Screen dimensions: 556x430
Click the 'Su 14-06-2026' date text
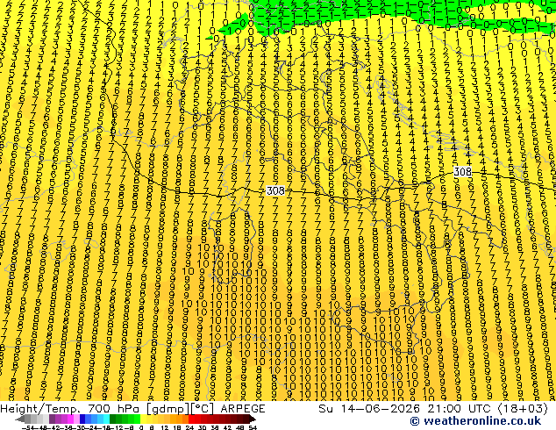click(370, 409)
